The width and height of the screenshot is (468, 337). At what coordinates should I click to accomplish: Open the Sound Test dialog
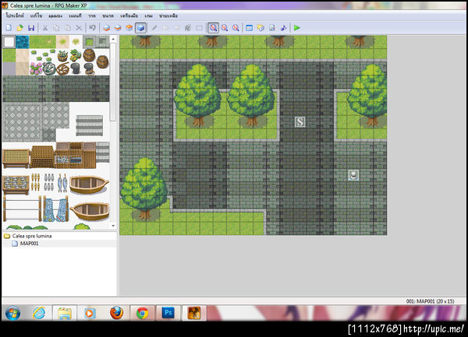point(283,28)
